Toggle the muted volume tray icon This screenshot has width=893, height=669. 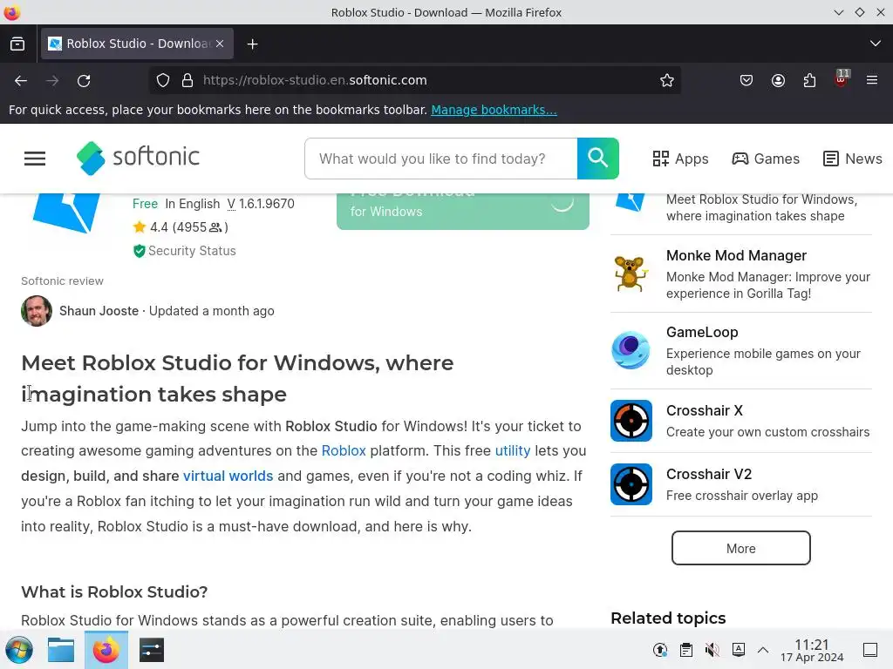coord(712,650)
